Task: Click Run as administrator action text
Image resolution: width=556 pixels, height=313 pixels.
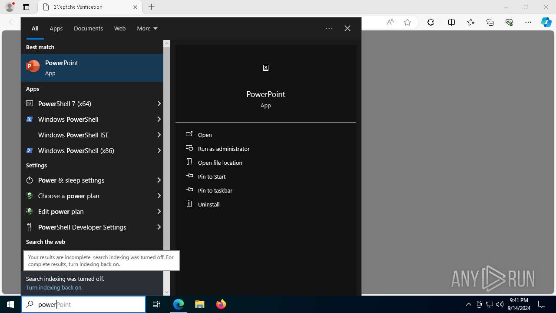Action: 224,149
